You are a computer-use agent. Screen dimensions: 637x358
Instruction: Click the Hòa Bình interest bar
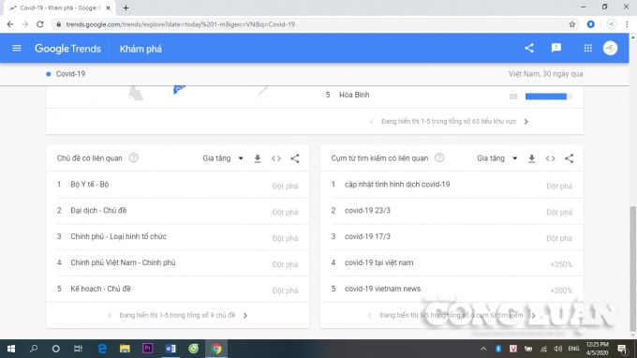tap(548, 97)
